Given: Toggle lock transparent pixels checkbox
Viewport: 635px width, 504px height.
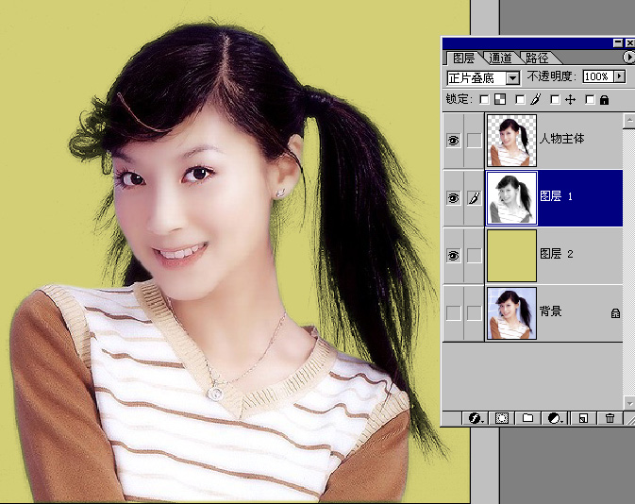Looking at the screenshot, I should [x=484, y=100].
